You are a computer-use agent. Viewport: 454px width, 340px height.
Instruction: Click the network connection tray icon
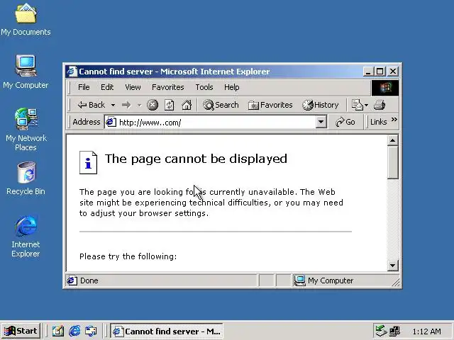381,331
